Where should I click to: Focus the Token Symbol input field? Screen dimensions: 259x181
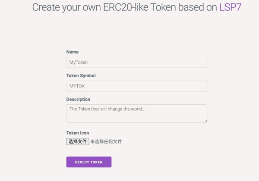tap(136, 86)
